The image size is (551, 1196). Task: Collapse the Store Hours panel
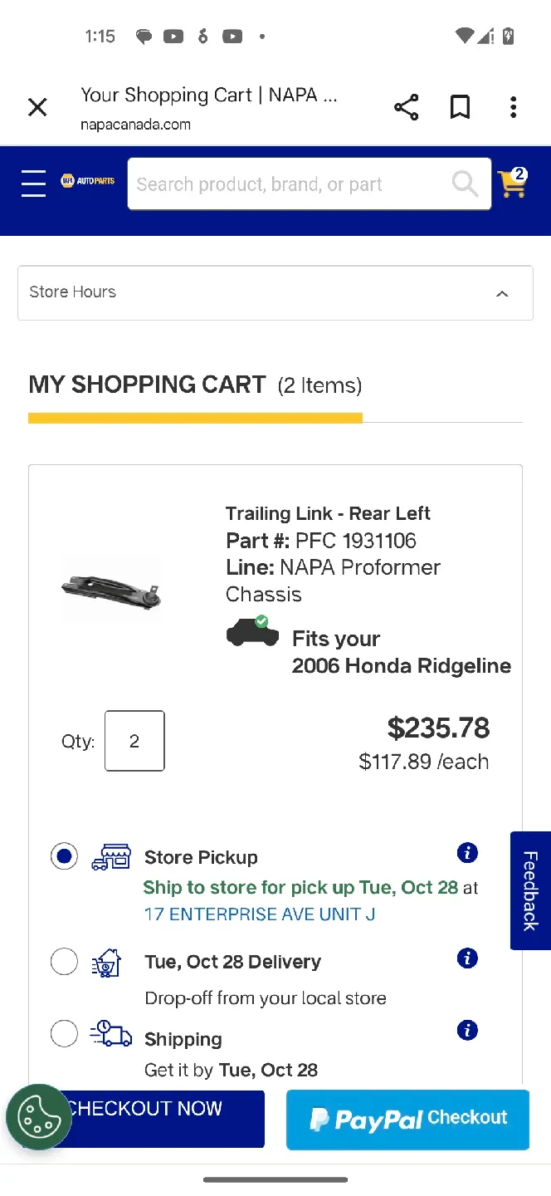[x=501, y=293]
